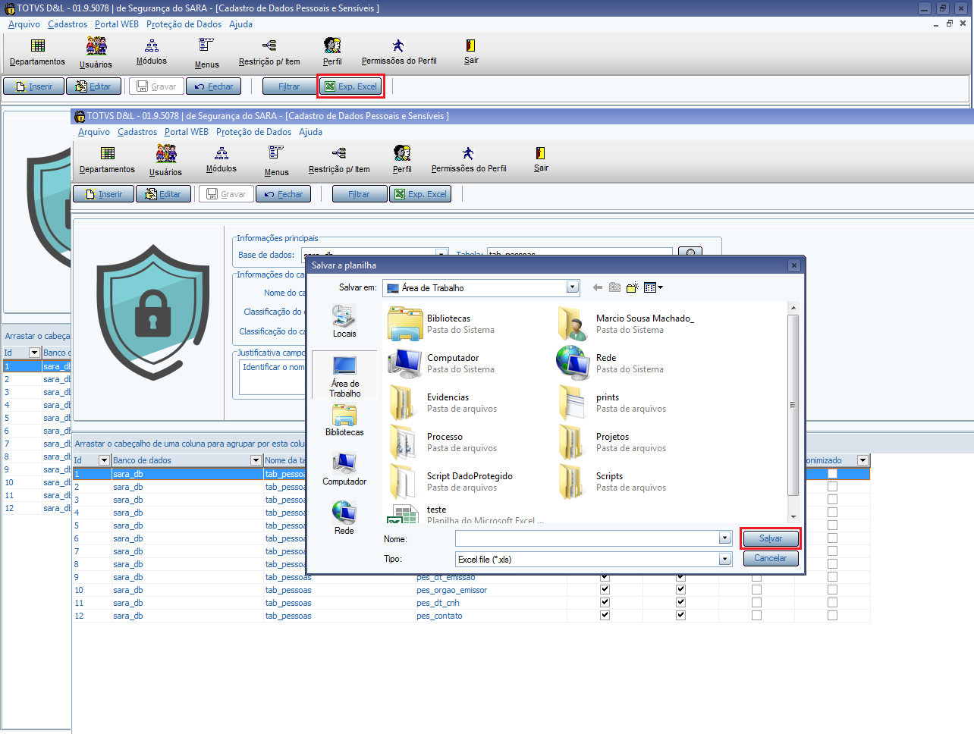Image resolution: width=974 pixels, height=734 pixels.
Task: Open Restrição p/ Item in background window
Action: 269,52
